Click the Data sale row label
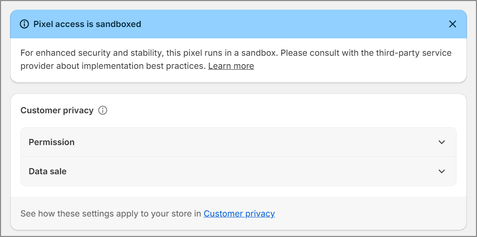This screenshot has height=237, width=477. (x=47, y=171)
